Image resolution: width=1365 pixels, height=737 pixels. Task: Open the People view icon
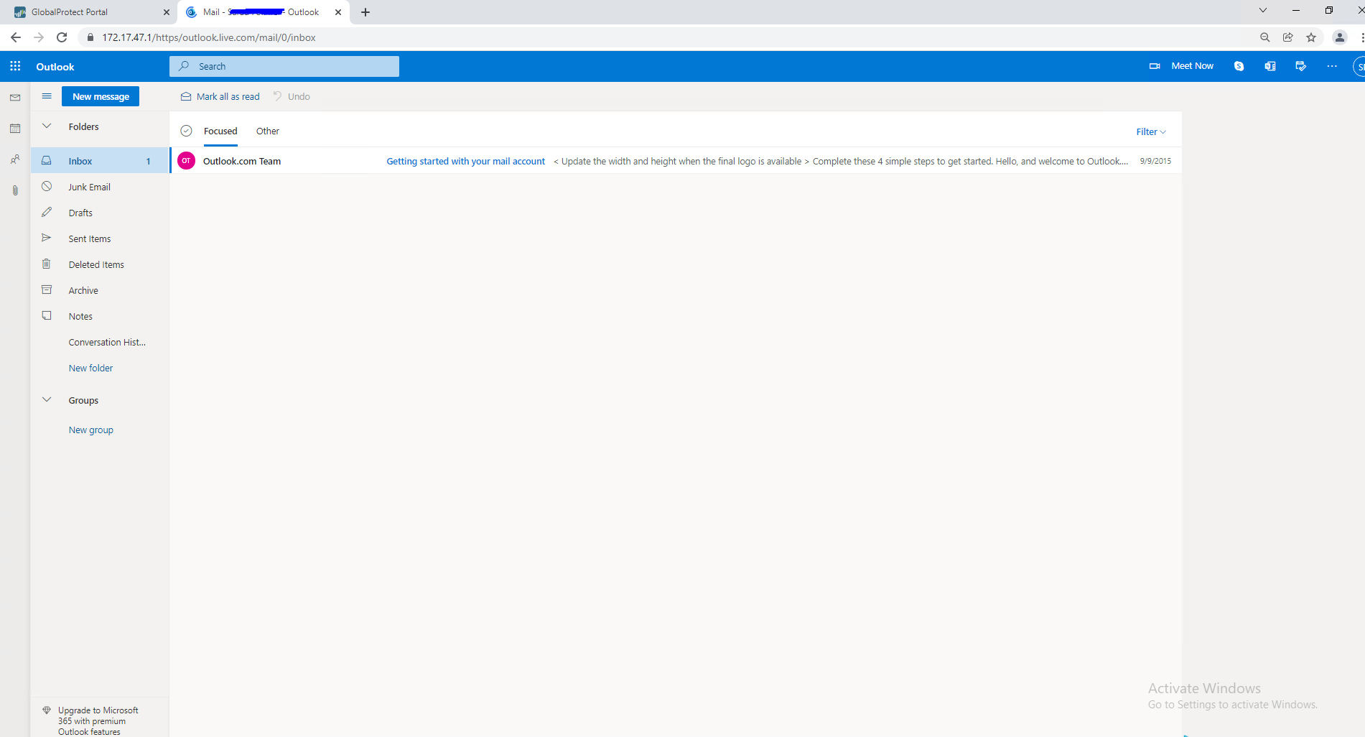[14, 159]
